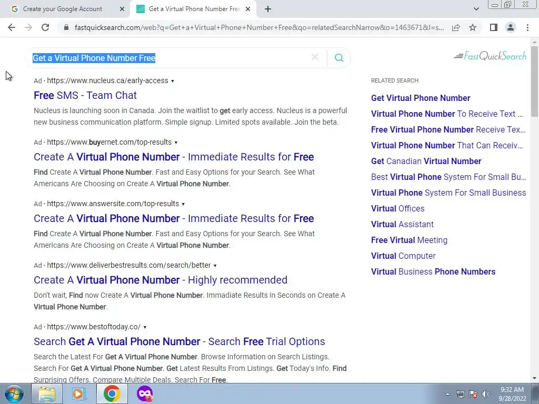Screen dimensions: 539x404
Task: Open Get Canadian Virtual Number
Action: click(426, 161)
